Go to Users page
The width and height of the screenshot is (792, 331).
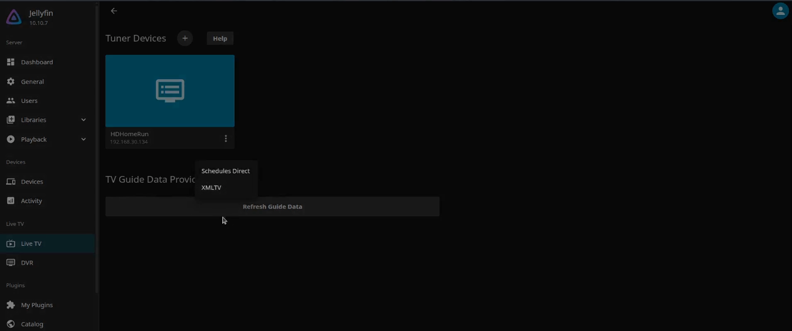pos(47,101)
